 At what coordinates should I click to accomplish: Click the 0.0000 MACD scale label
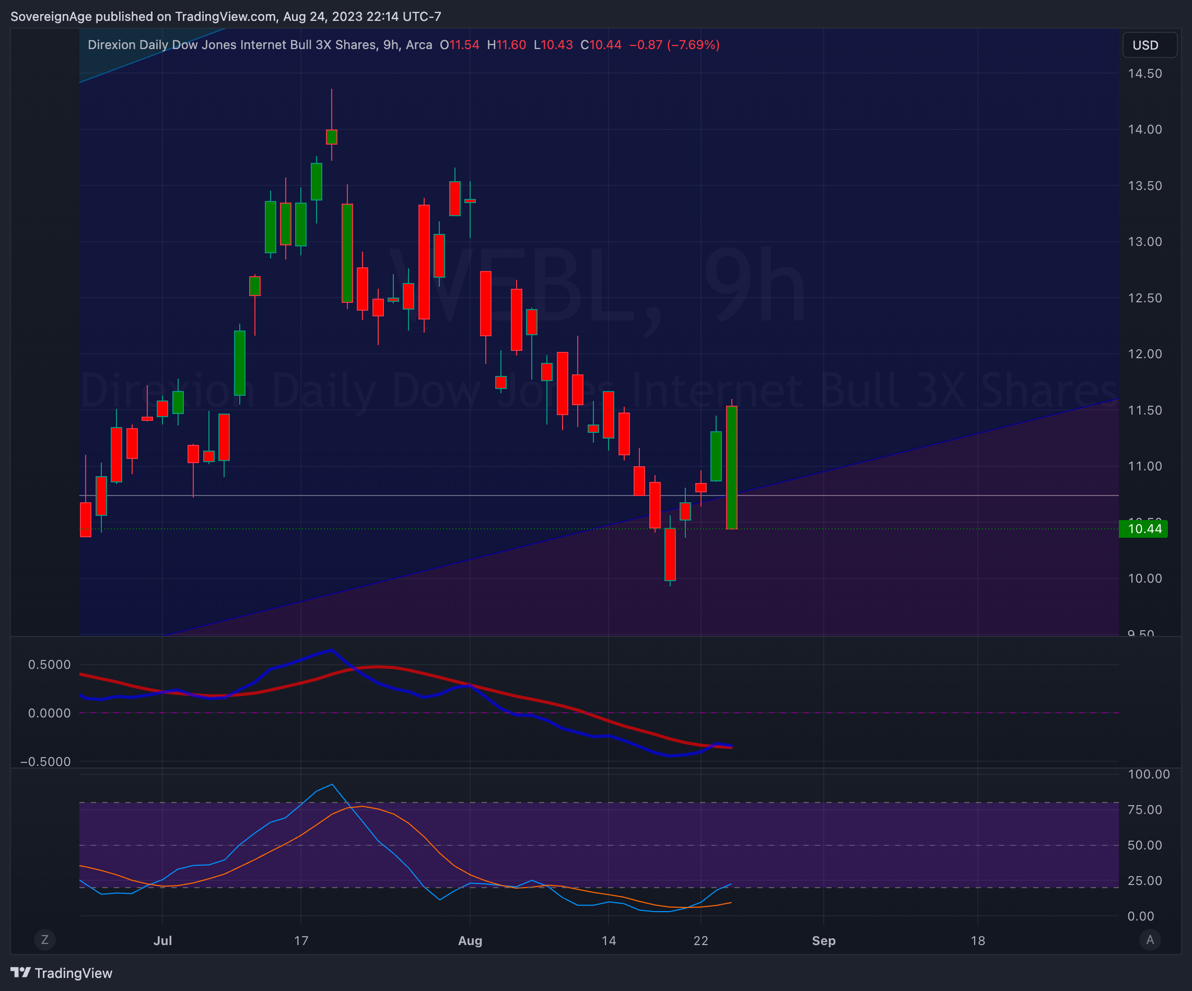(50, 713)
